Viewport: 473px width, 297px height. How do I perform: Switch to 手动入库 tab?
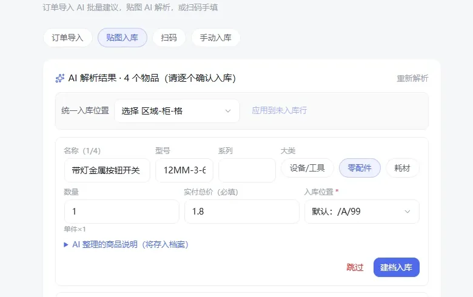tap(216, 38)
